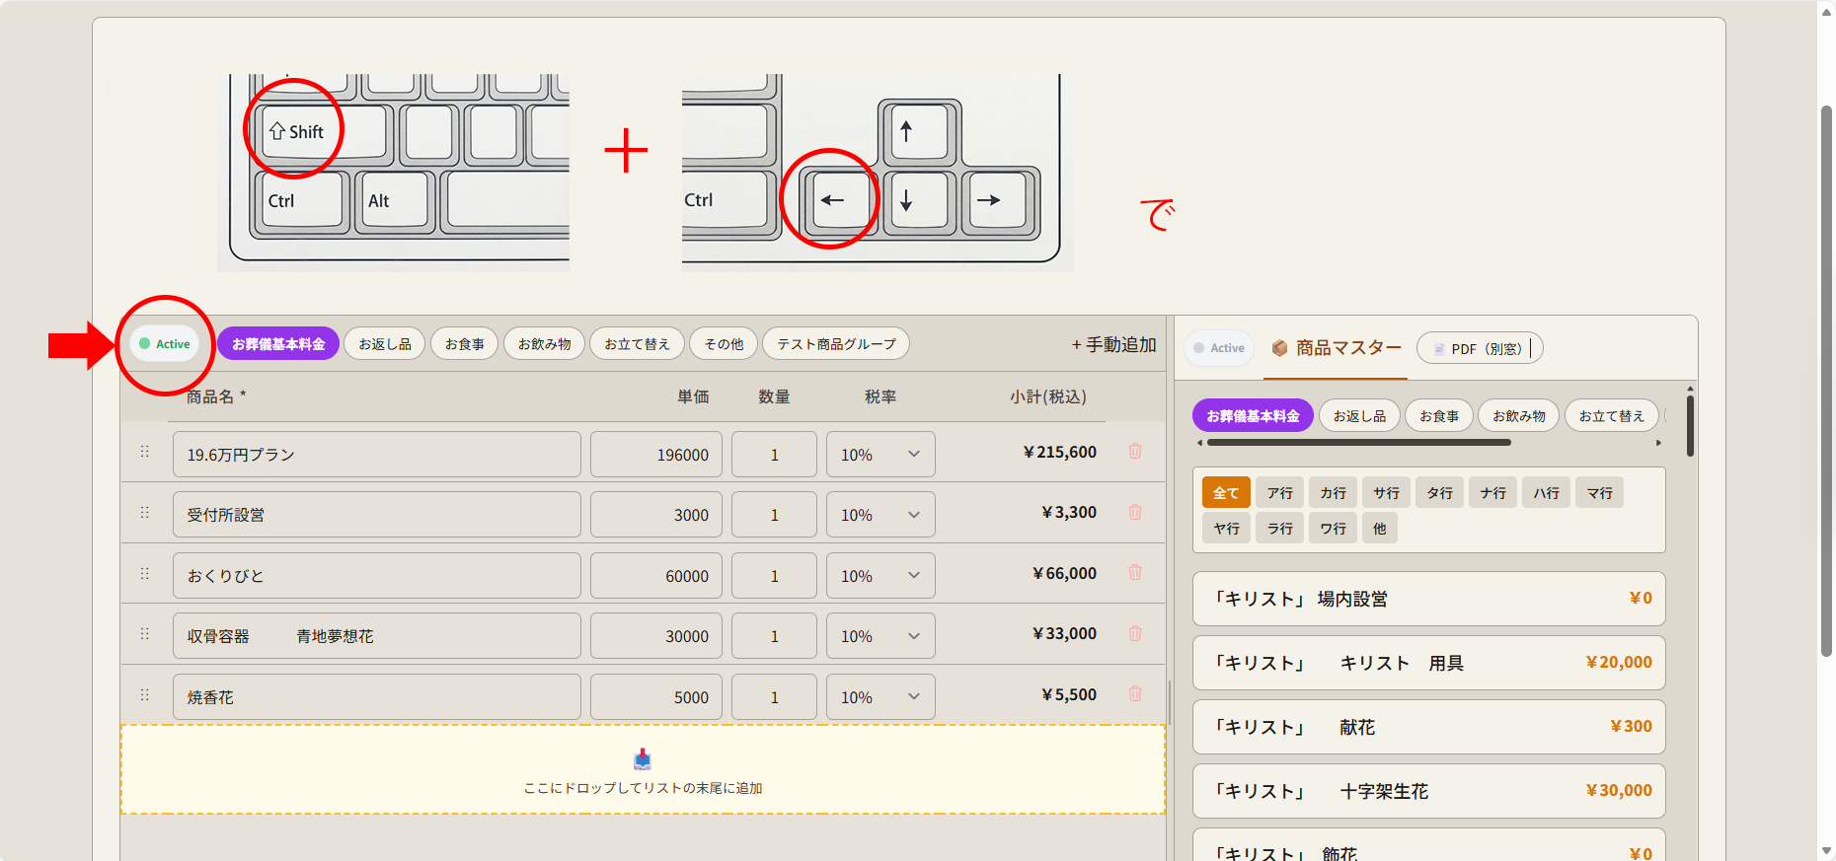Open tax rate dropdown for 受付所設営
1836x861 pixels.
pyautogui.click(x=880, y=515)
